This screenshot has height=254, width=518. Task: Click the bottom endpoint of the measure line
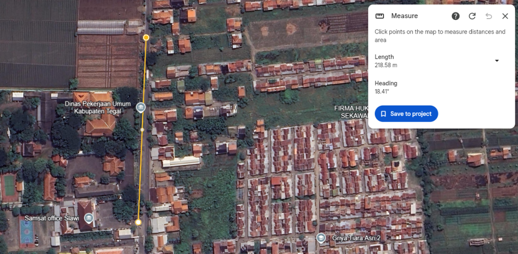coord(138,222)
